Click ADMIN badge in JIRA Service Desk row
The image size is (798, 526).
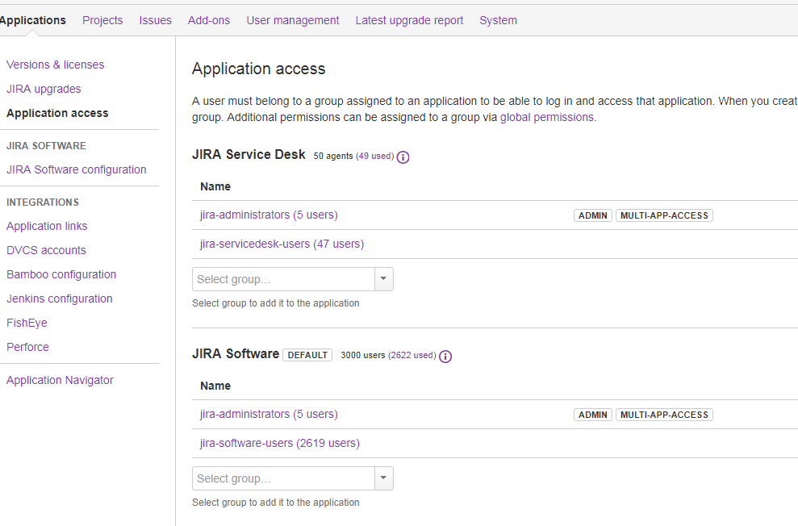[593, 215]
